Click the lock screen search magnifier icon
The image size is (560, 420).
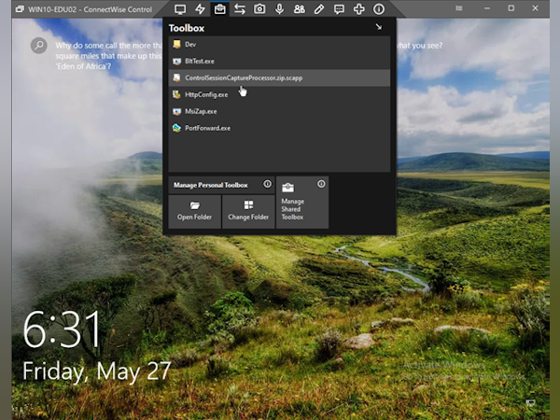[x=39, y=46]
